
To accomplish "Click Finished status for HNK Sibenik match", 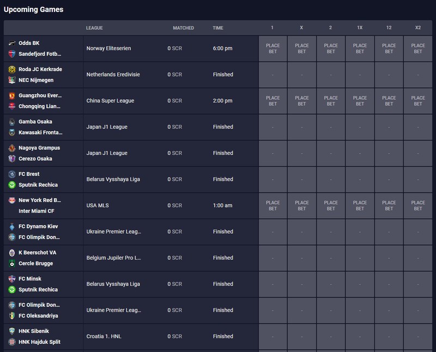I will (223, 336).
